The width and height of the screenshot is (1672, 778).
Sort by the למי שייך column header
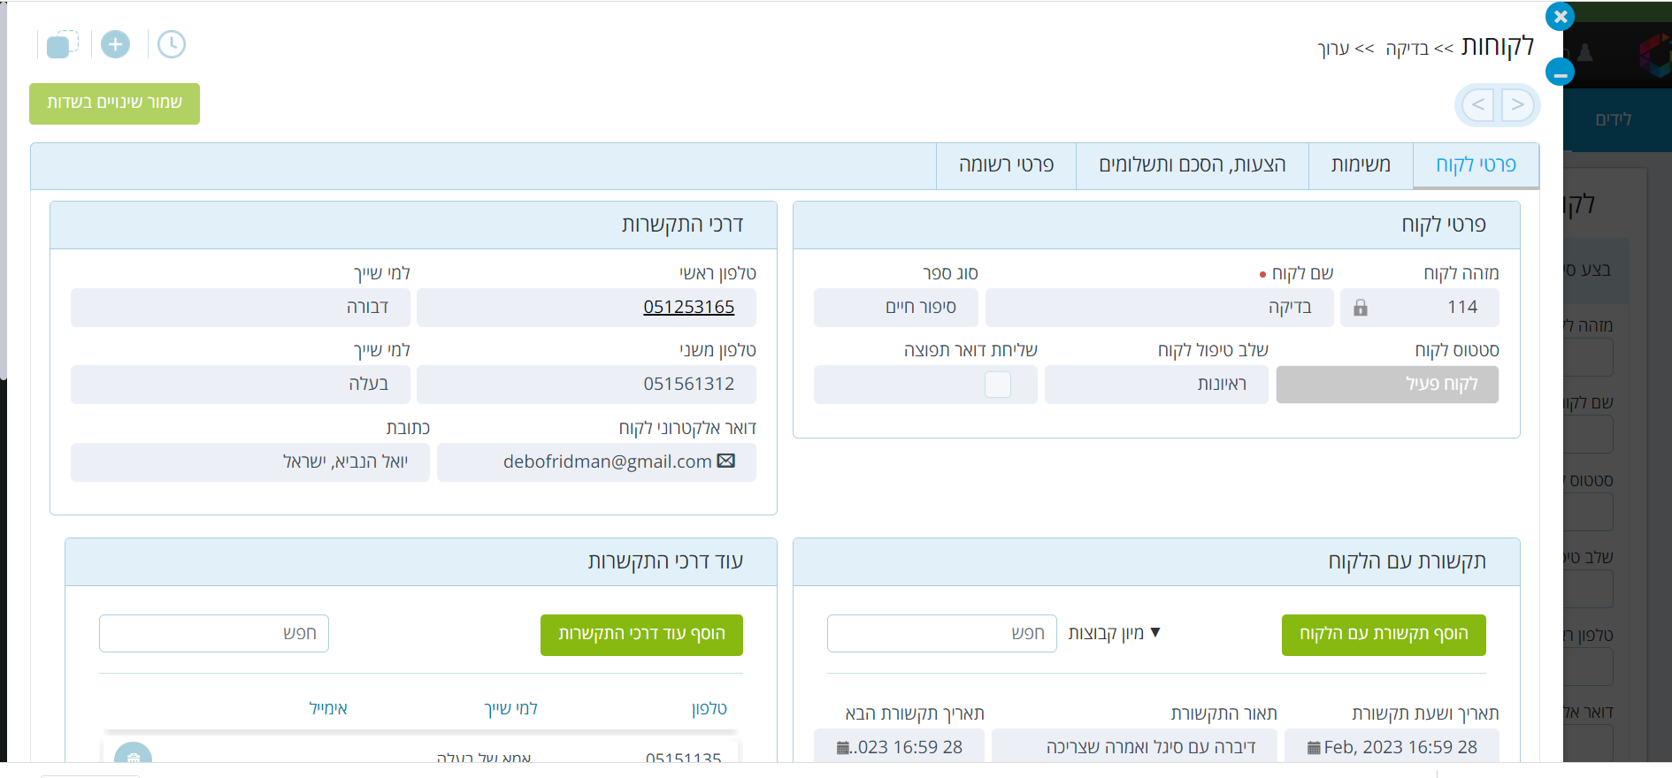(x=510, y=708)
